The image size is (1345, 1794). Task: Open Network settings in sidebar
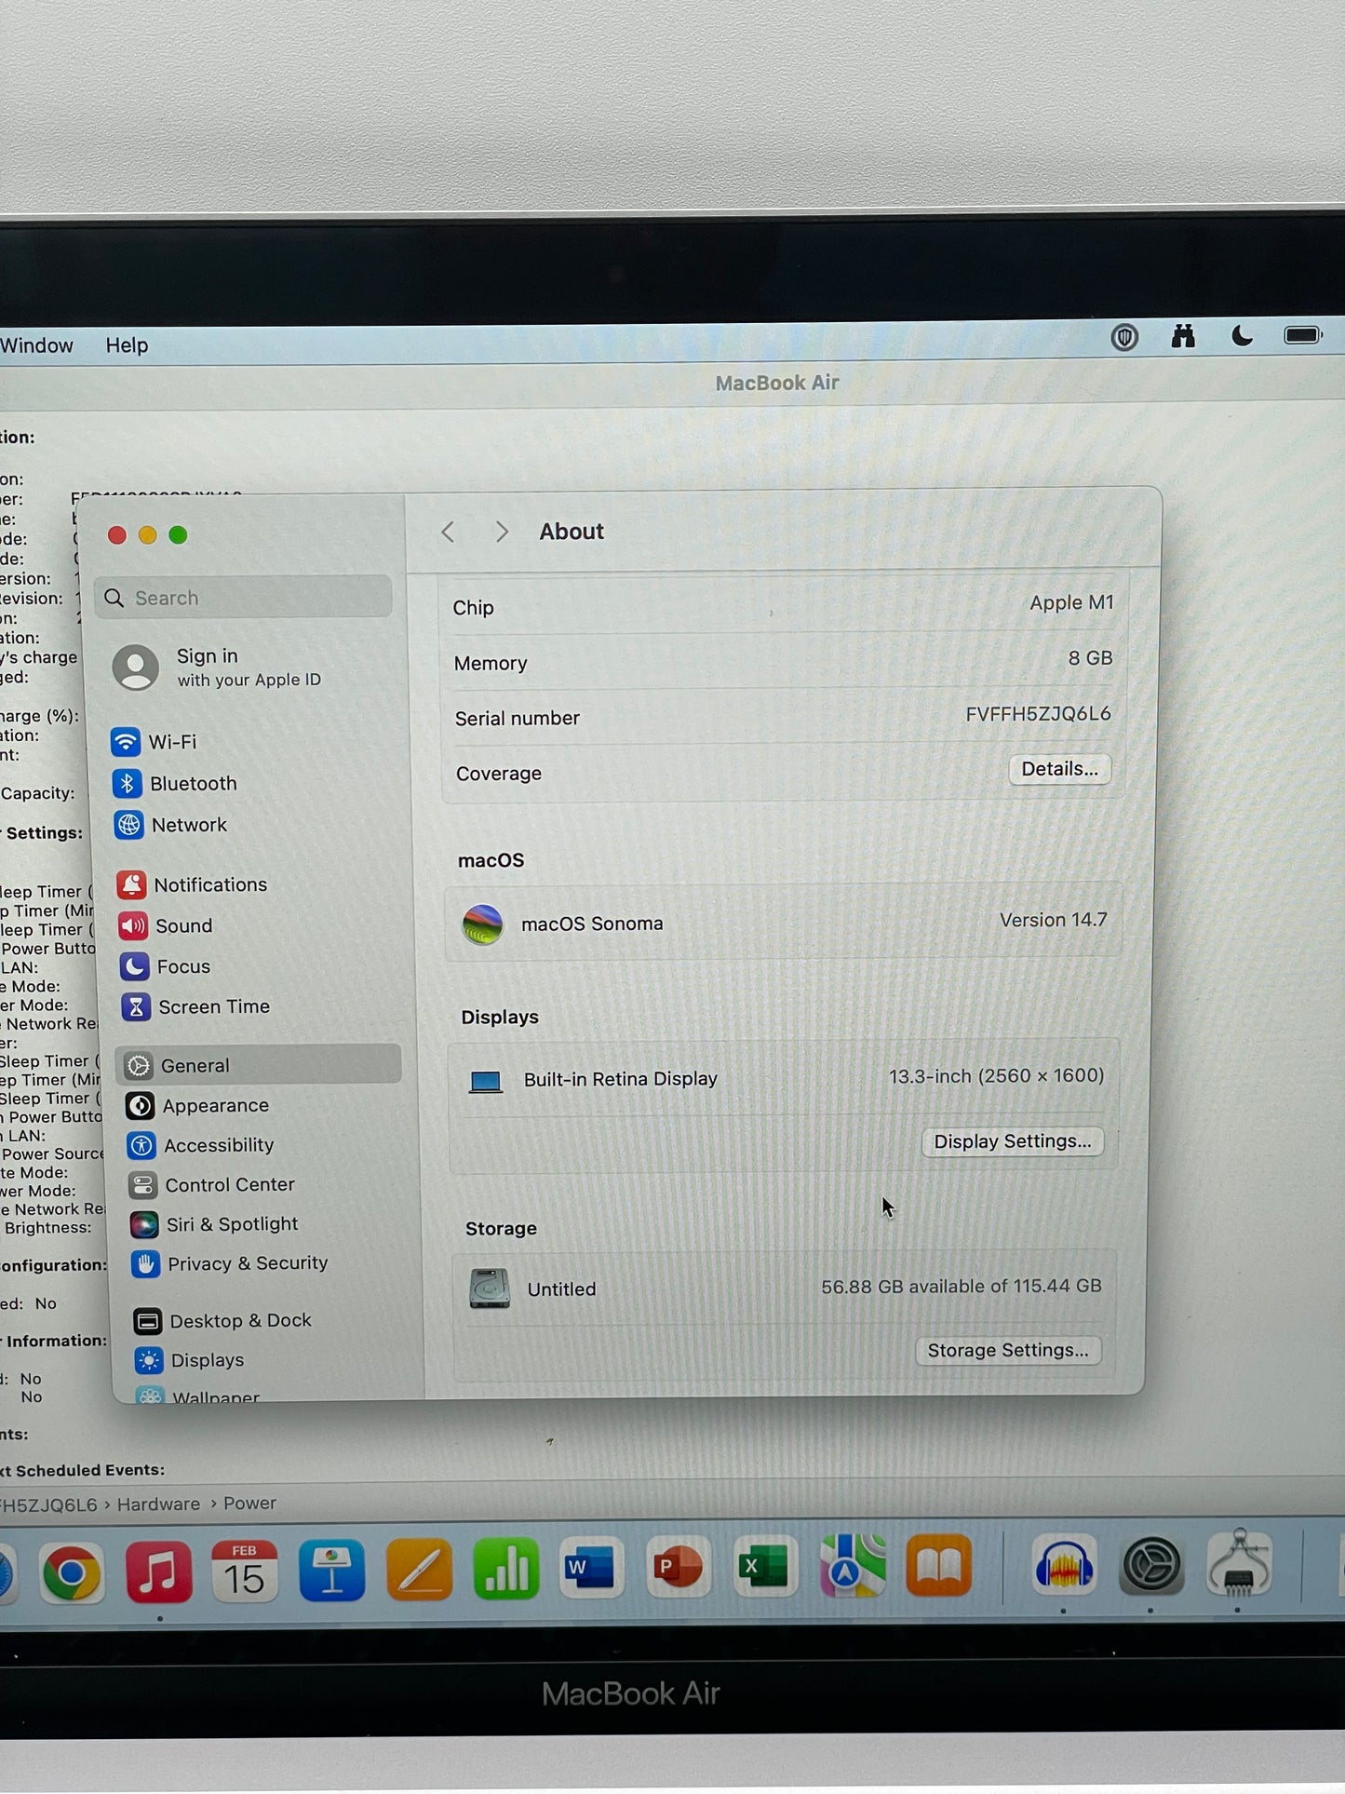(x=170, y=825)
